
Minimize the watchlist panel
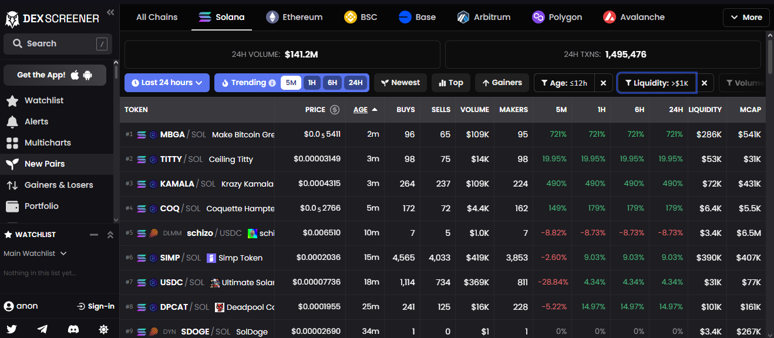(93, 235)
